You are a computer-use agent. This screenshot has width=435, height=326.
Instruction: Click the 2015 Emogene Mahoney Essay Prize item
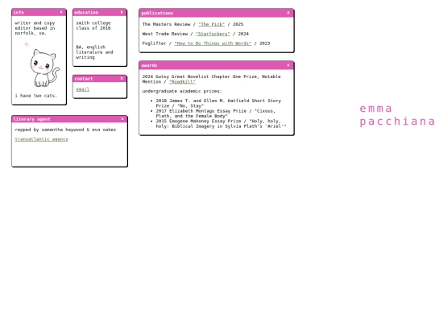pos(221,124)
